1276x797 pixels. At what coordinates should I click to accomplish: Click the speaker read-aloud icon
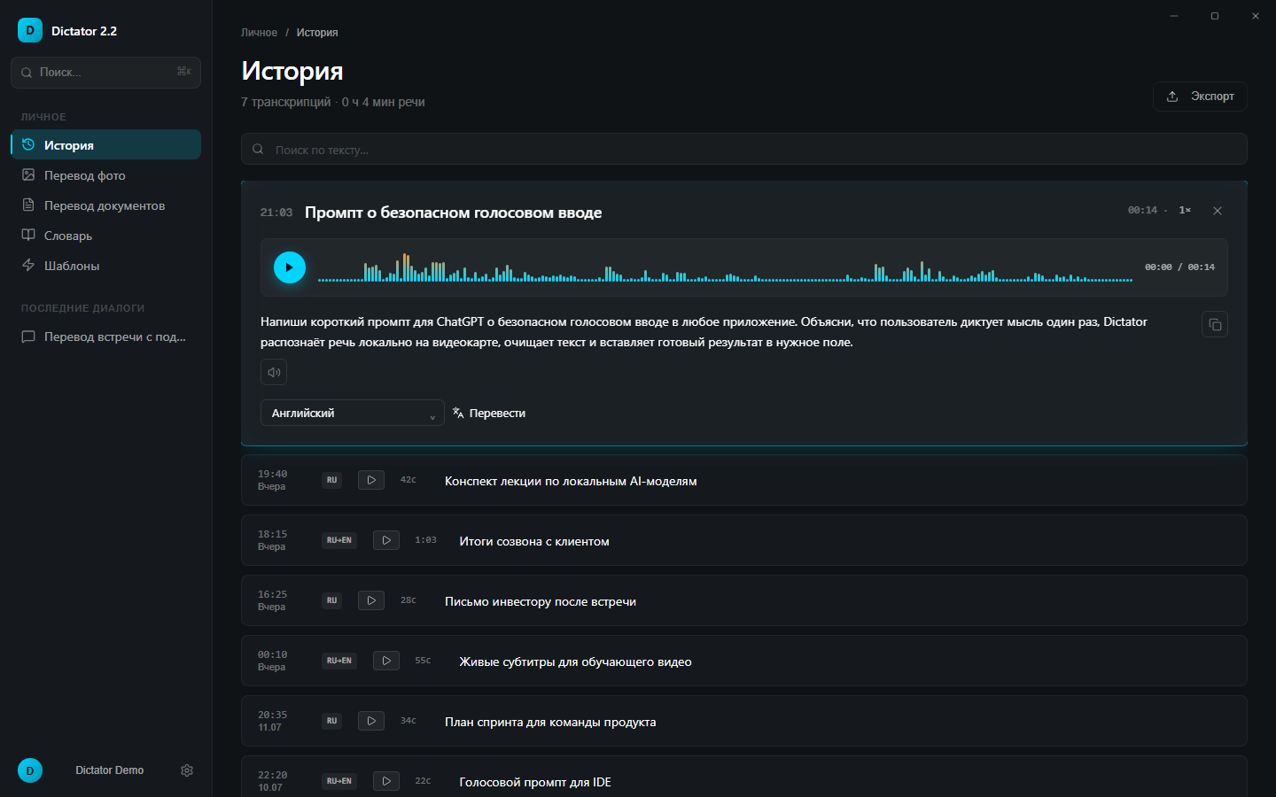pos(274,372)
